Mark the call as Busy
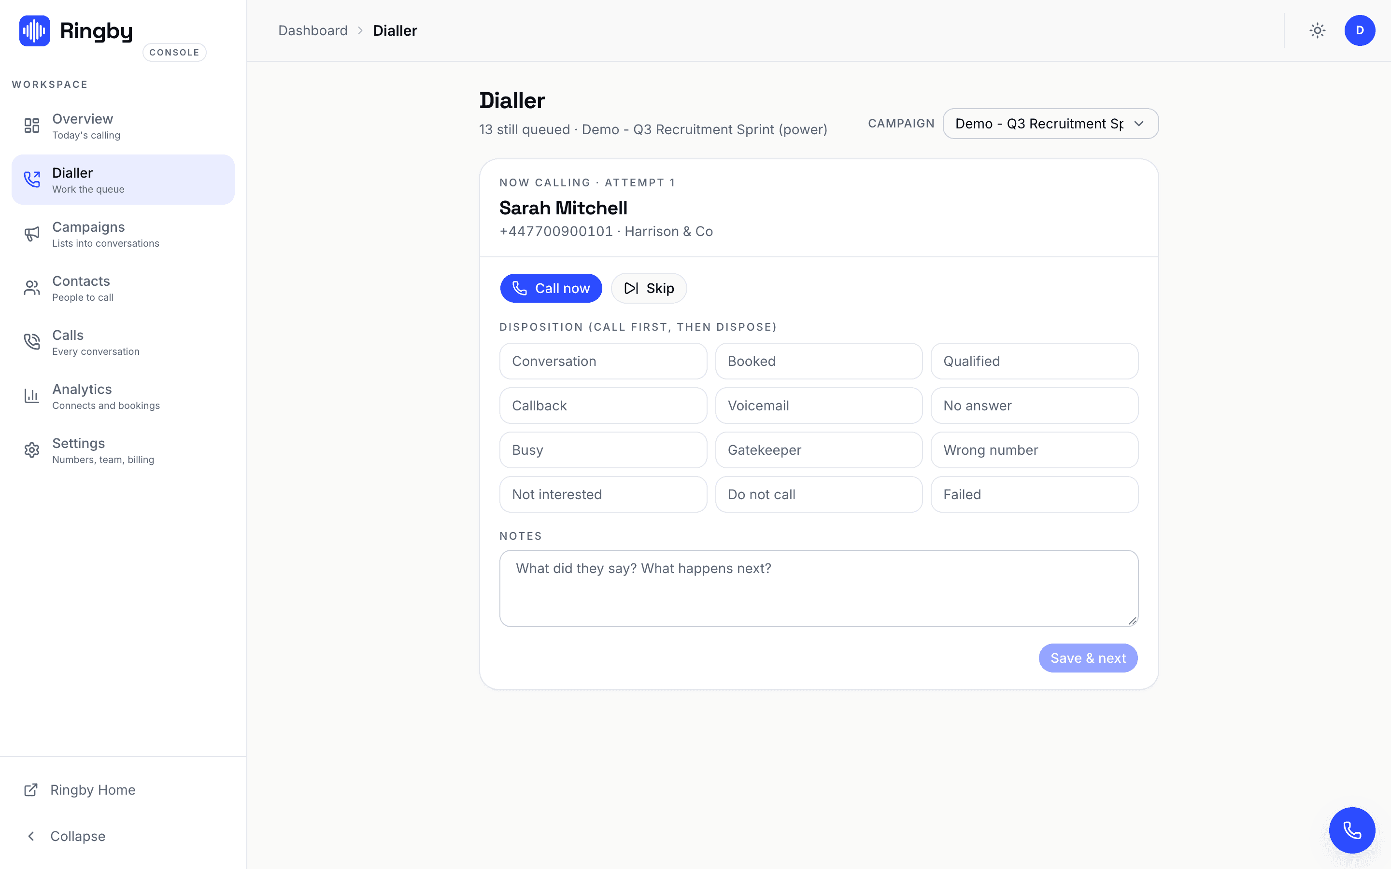This screenshot has width=1391, height=869. point(603,450)
